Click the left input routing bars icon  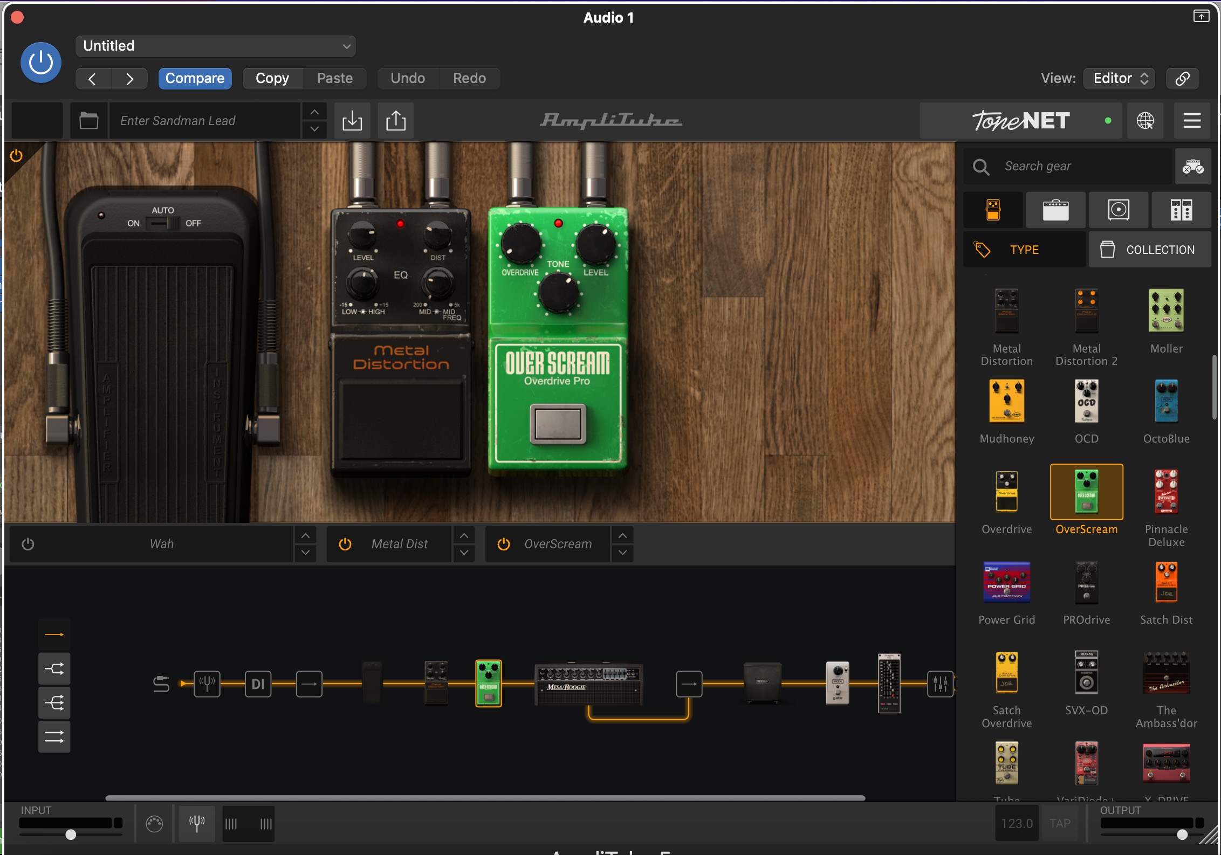click(231, 824)
